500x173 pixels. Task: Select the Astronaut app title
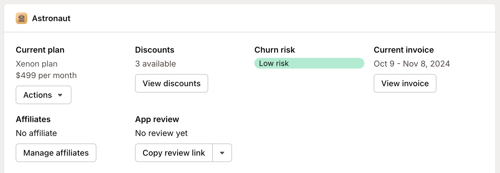point(51,18)
